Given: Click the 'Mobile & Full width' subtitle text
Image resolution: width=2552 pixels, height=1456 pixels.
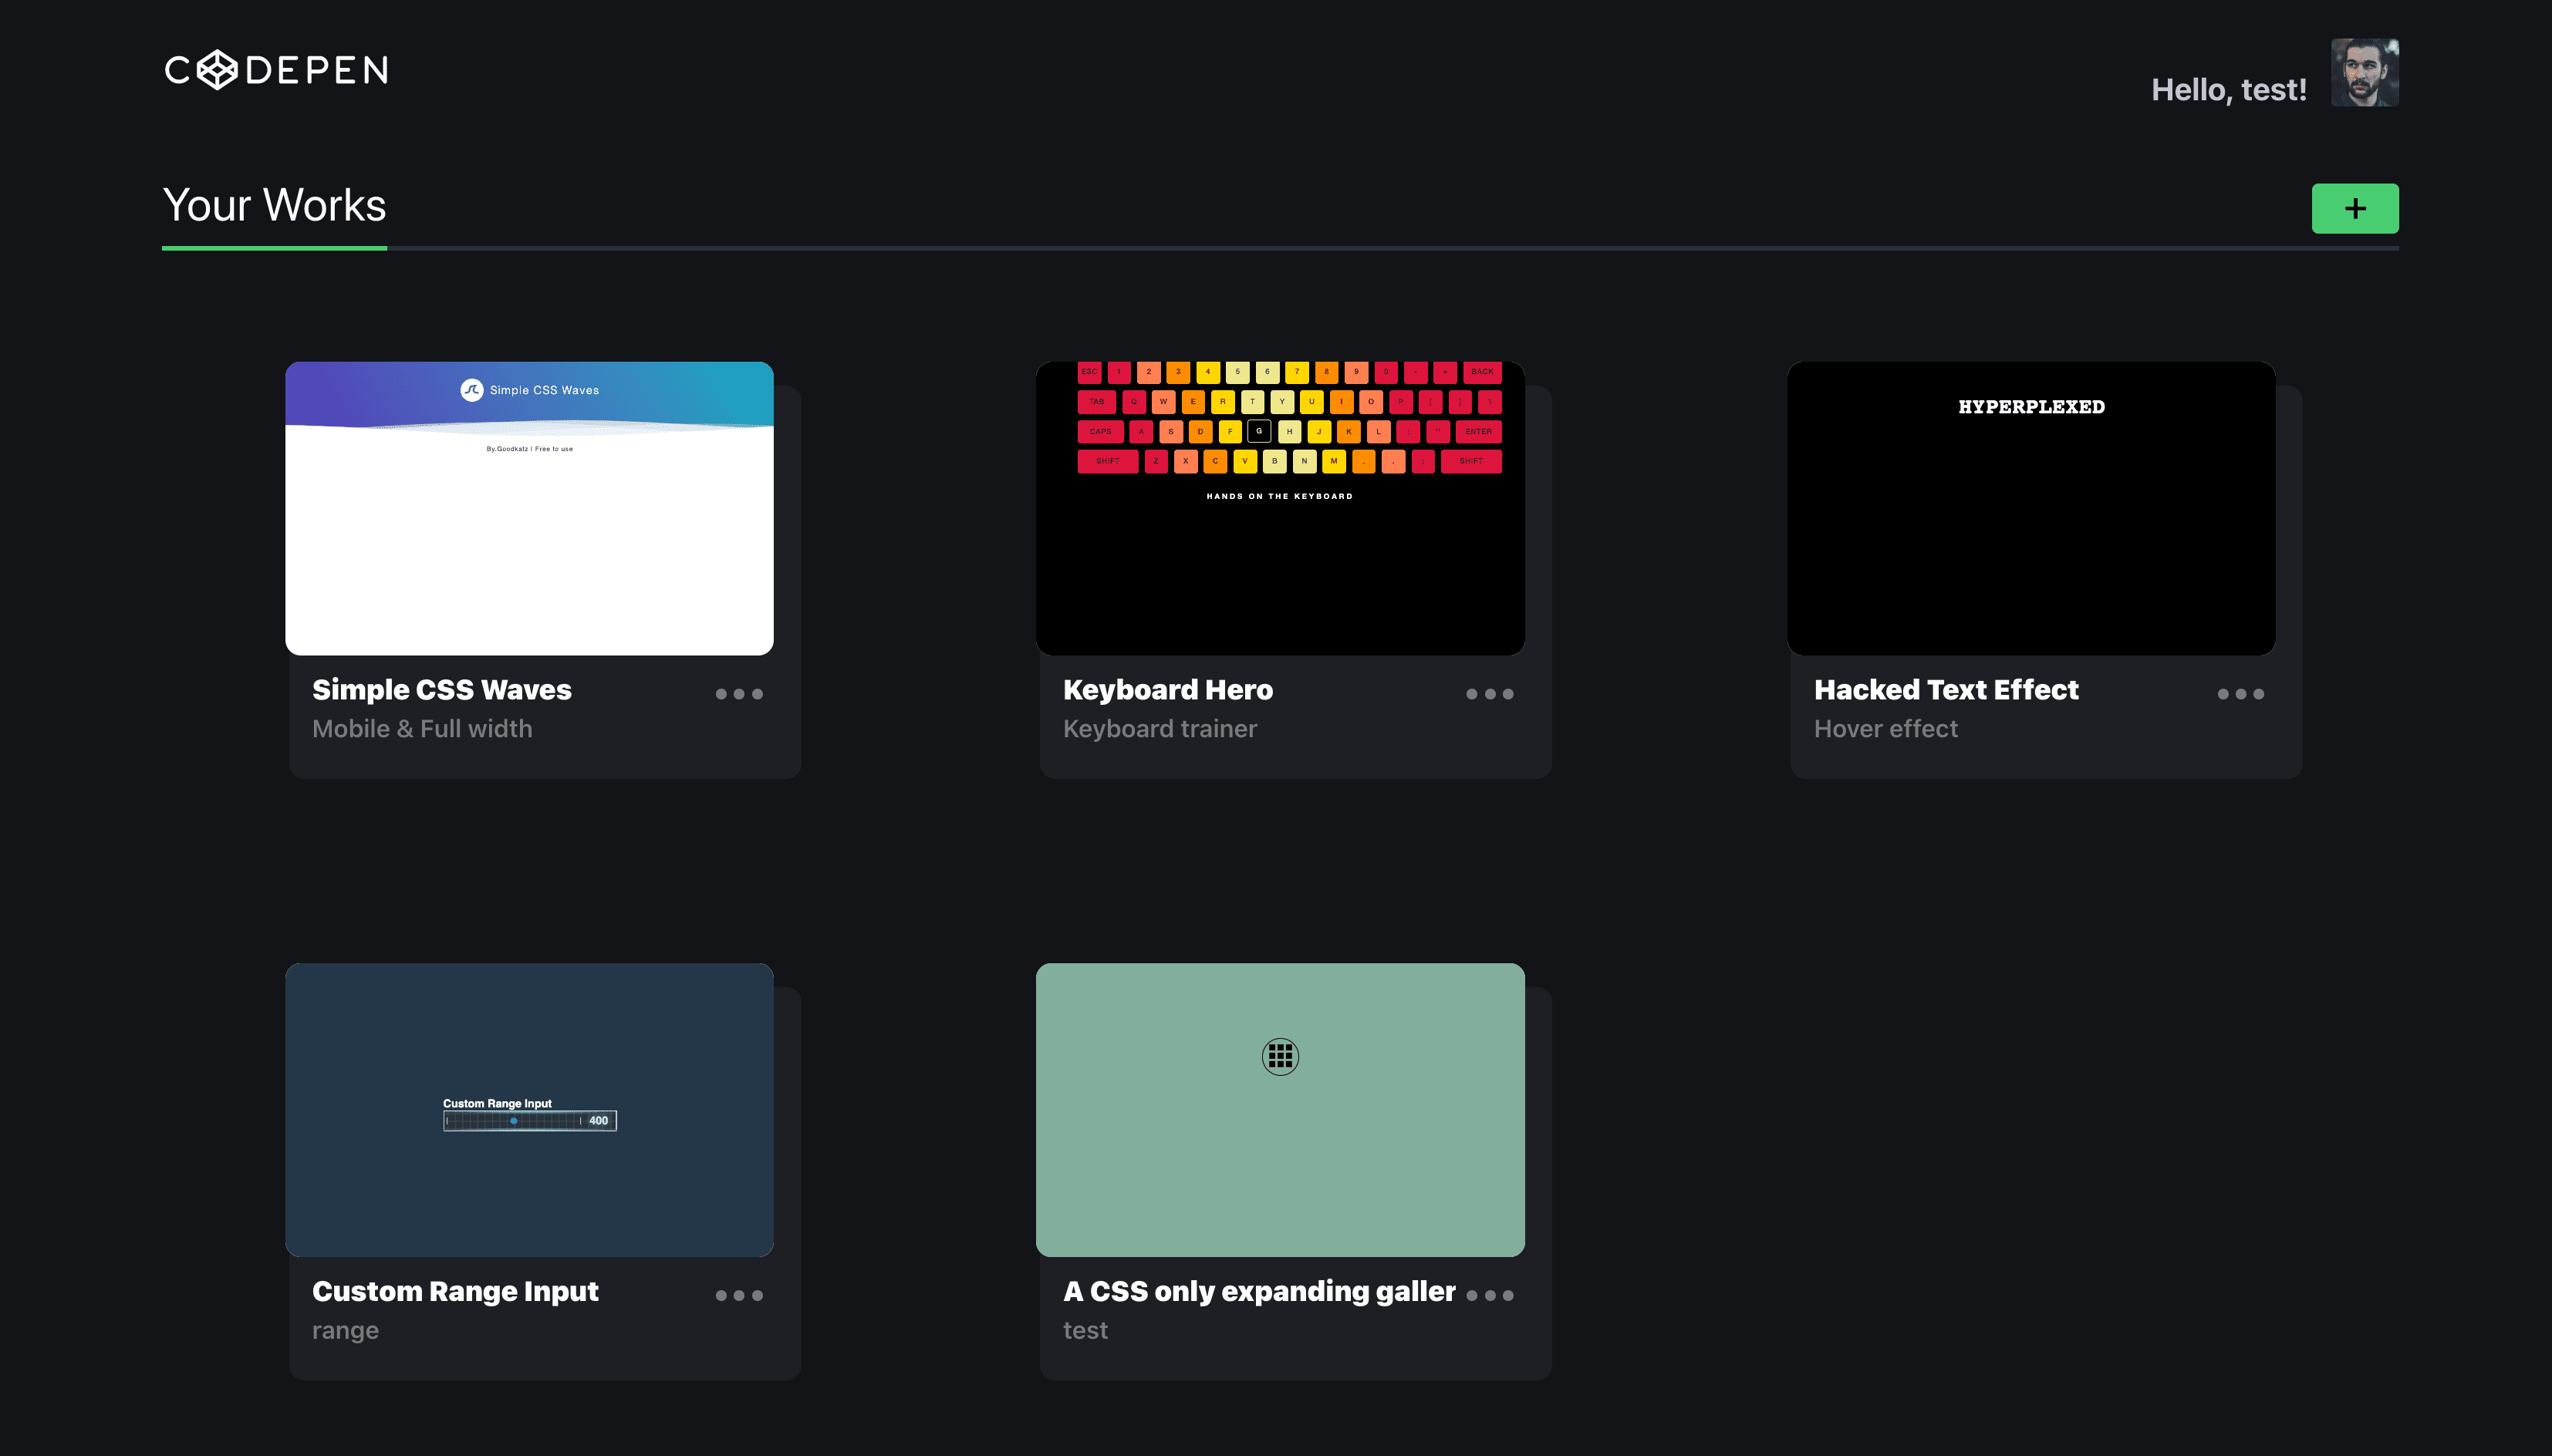Looking at the screenshot, I should point(421,728).
